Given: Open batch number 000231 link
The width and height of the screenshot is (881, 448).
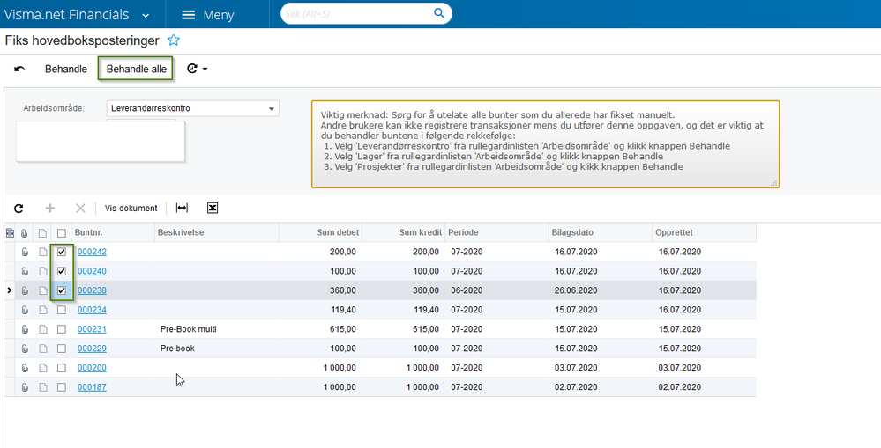Looking at the screenshot, I should tap(92, 329).
